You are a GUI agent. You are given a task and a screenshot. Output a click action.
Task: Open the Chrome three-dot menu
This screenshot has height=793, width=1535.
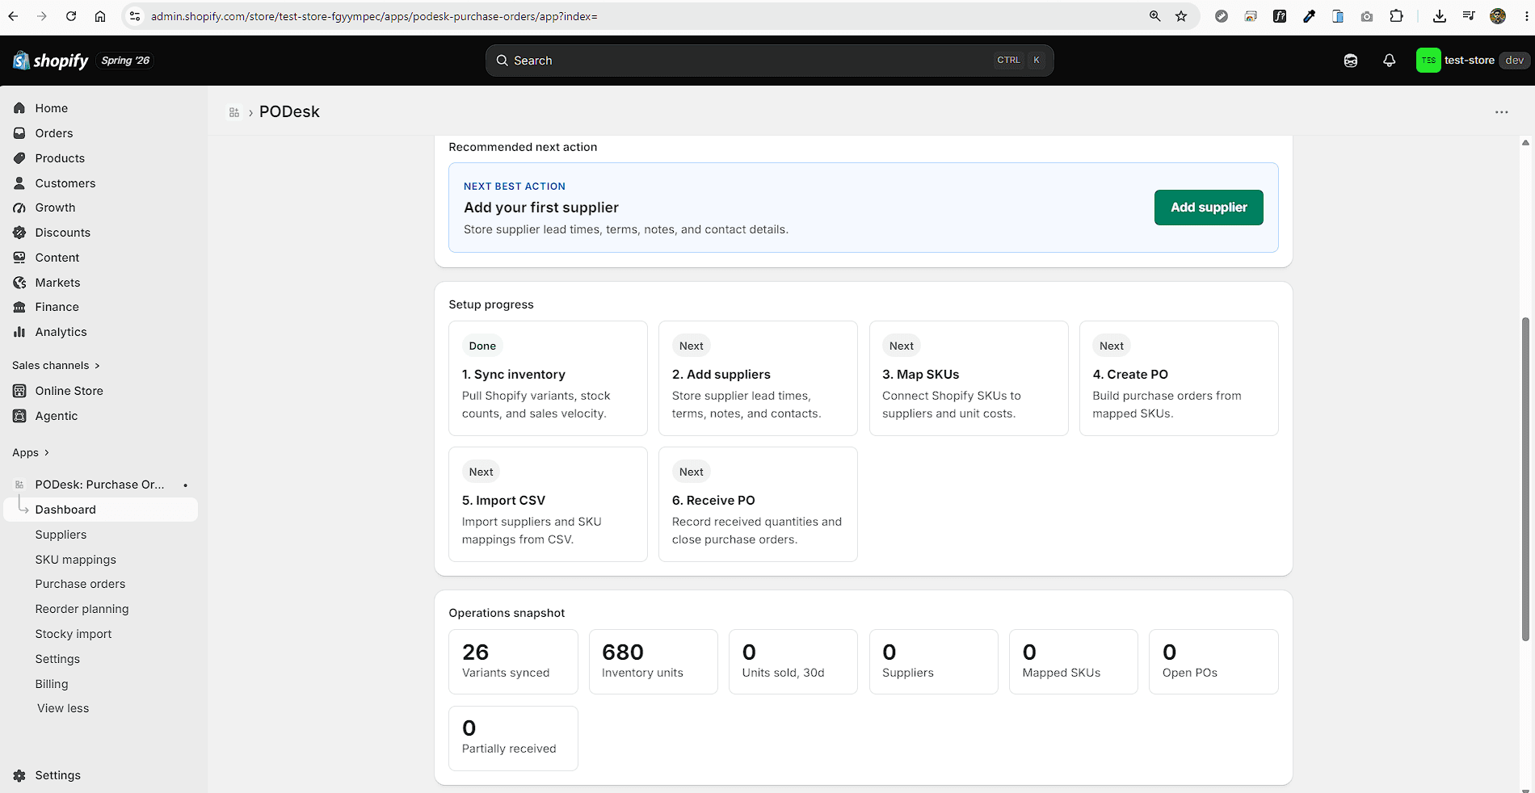point(1526,16)
